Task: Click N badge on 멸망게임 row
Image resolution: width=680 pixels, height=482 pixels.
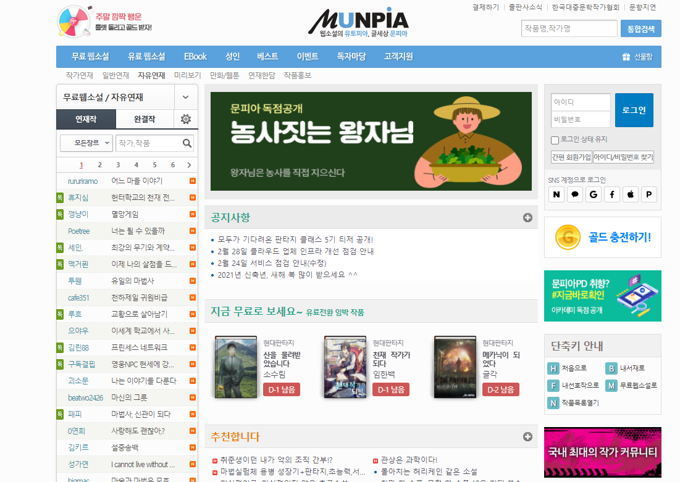Action: coord(193,214)
